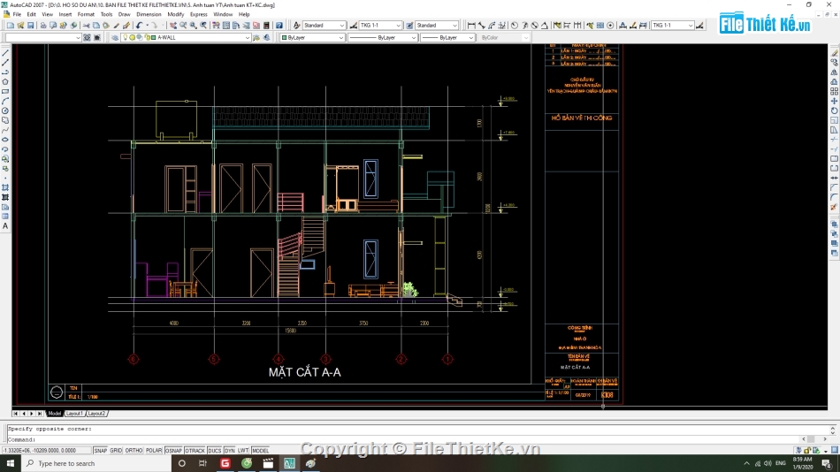840x472 pixels.
Task: Select the Linear Dimension tool
Action: [471, 25]
